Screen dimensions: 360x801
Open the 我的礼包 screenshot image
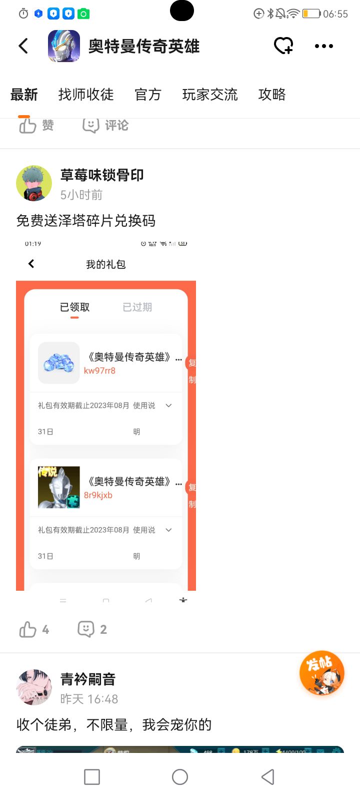(x=106, y=421)
